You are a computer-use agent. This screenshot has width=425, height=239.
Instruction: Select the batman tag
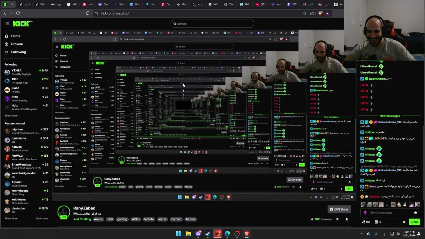(x=176, y=219)
